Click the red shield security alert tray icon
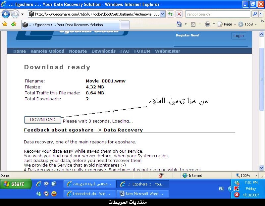The height and width of the screenshot is (206, 265). (x=237, y=195)
